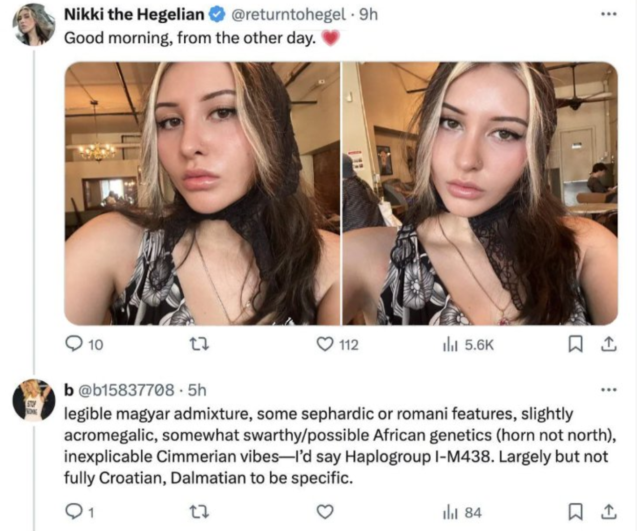Bookmark the reply from @b15837708
The width and height of the screenshot is (637, 531).
[x=574, y=512]
